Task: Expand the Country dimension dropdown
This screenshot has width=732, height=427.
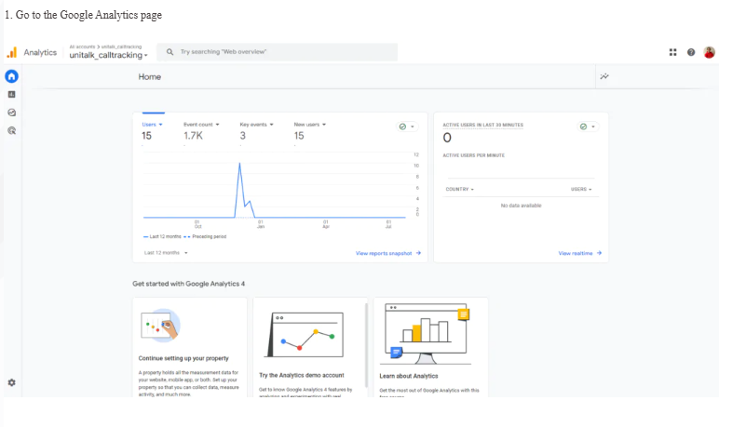Action: coord(459,189)
